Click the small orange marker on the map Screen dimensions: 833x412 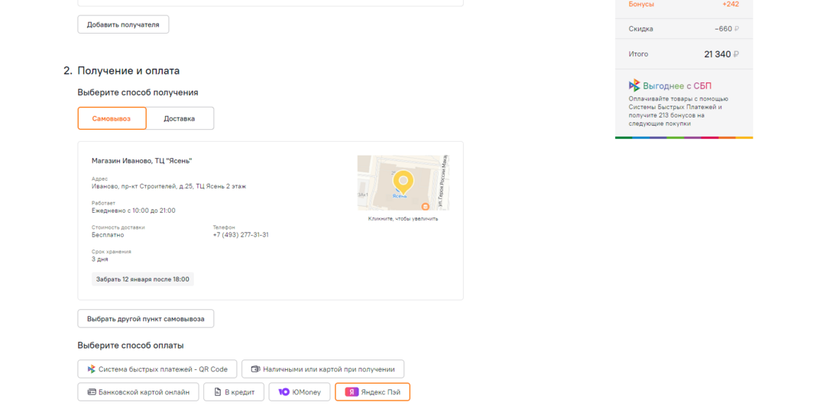pos(426,207)
